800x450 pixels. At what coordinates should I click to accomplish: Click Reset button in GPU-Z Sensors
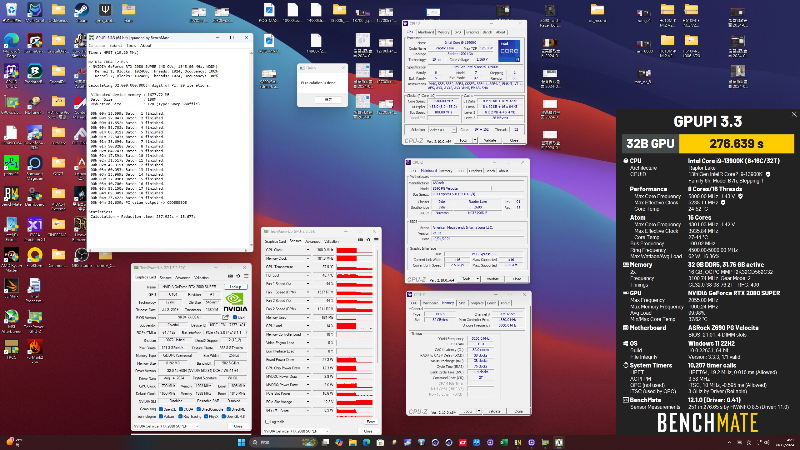click(x=371, y=422)
